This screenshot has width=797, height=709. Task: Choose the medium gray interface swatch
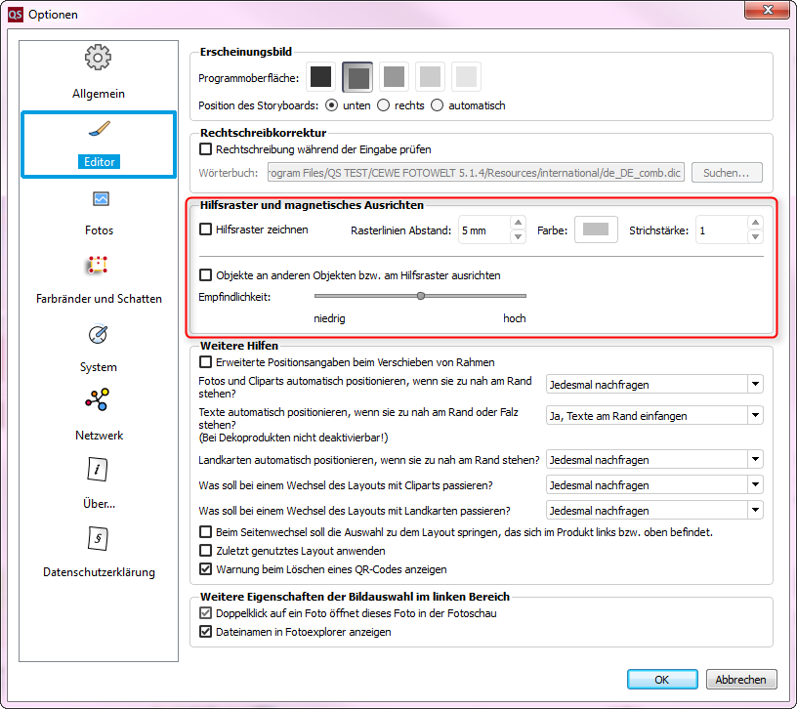pos(394,77)
